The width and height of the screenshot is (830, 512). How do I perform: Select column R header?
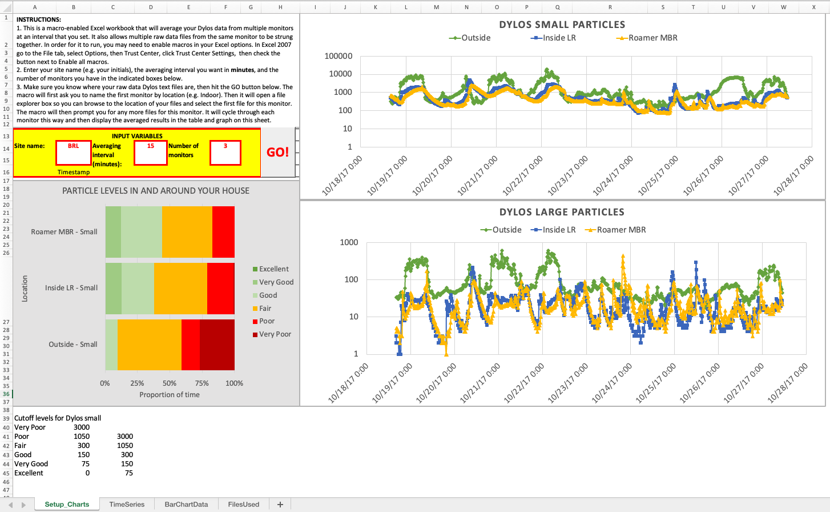point(610,7)
